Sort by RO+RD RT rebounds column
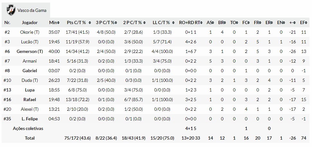This screenshot has height=147, width=312. pyautogui.click(x=191, y=22)
